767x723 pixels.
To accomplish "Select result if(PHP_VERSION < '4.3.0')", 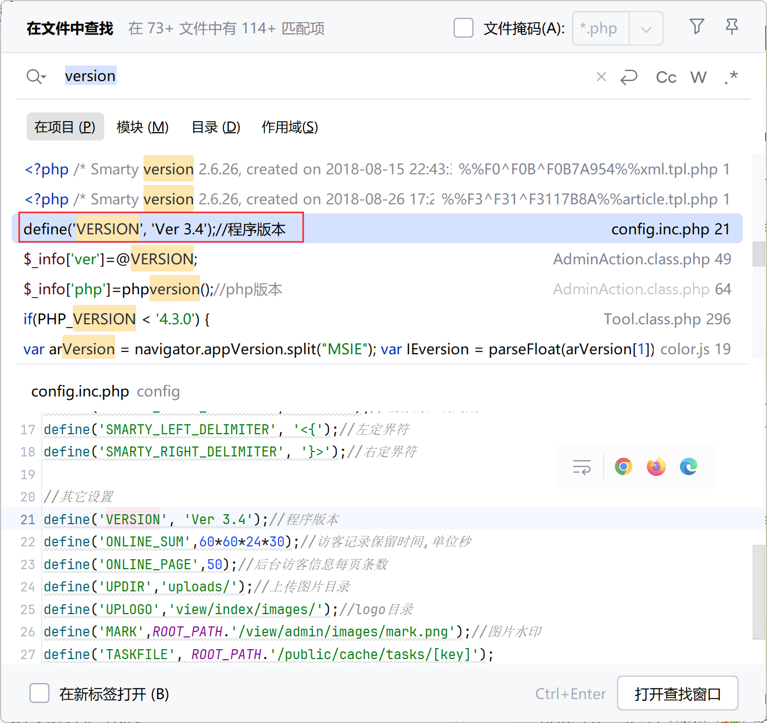I will [377, 319].
